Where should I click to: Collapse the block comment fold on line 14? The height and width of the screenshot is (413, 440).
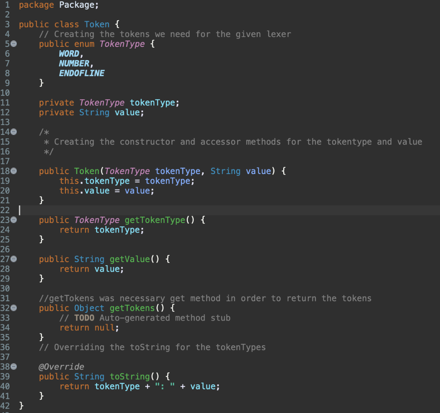point(13,132)
